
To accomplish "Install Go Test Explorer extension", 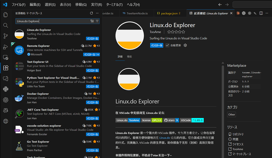I will coord(92,150).
